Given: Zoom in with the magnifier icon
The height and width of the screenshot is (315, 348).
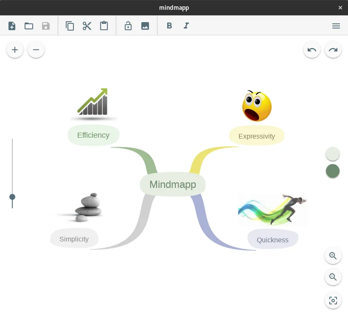Looking at the screenshot, I should tap(333, 255).
